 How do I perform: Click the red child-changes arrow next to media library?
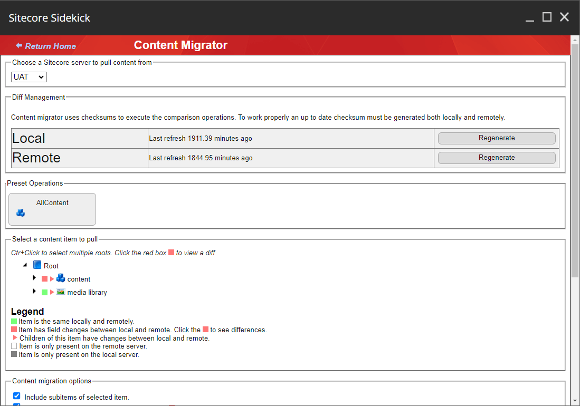click(x=52, y=292)
